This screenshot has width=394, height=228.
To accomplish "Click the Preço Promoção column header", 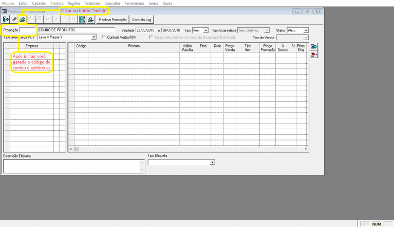I will click(x=268, y=48).
